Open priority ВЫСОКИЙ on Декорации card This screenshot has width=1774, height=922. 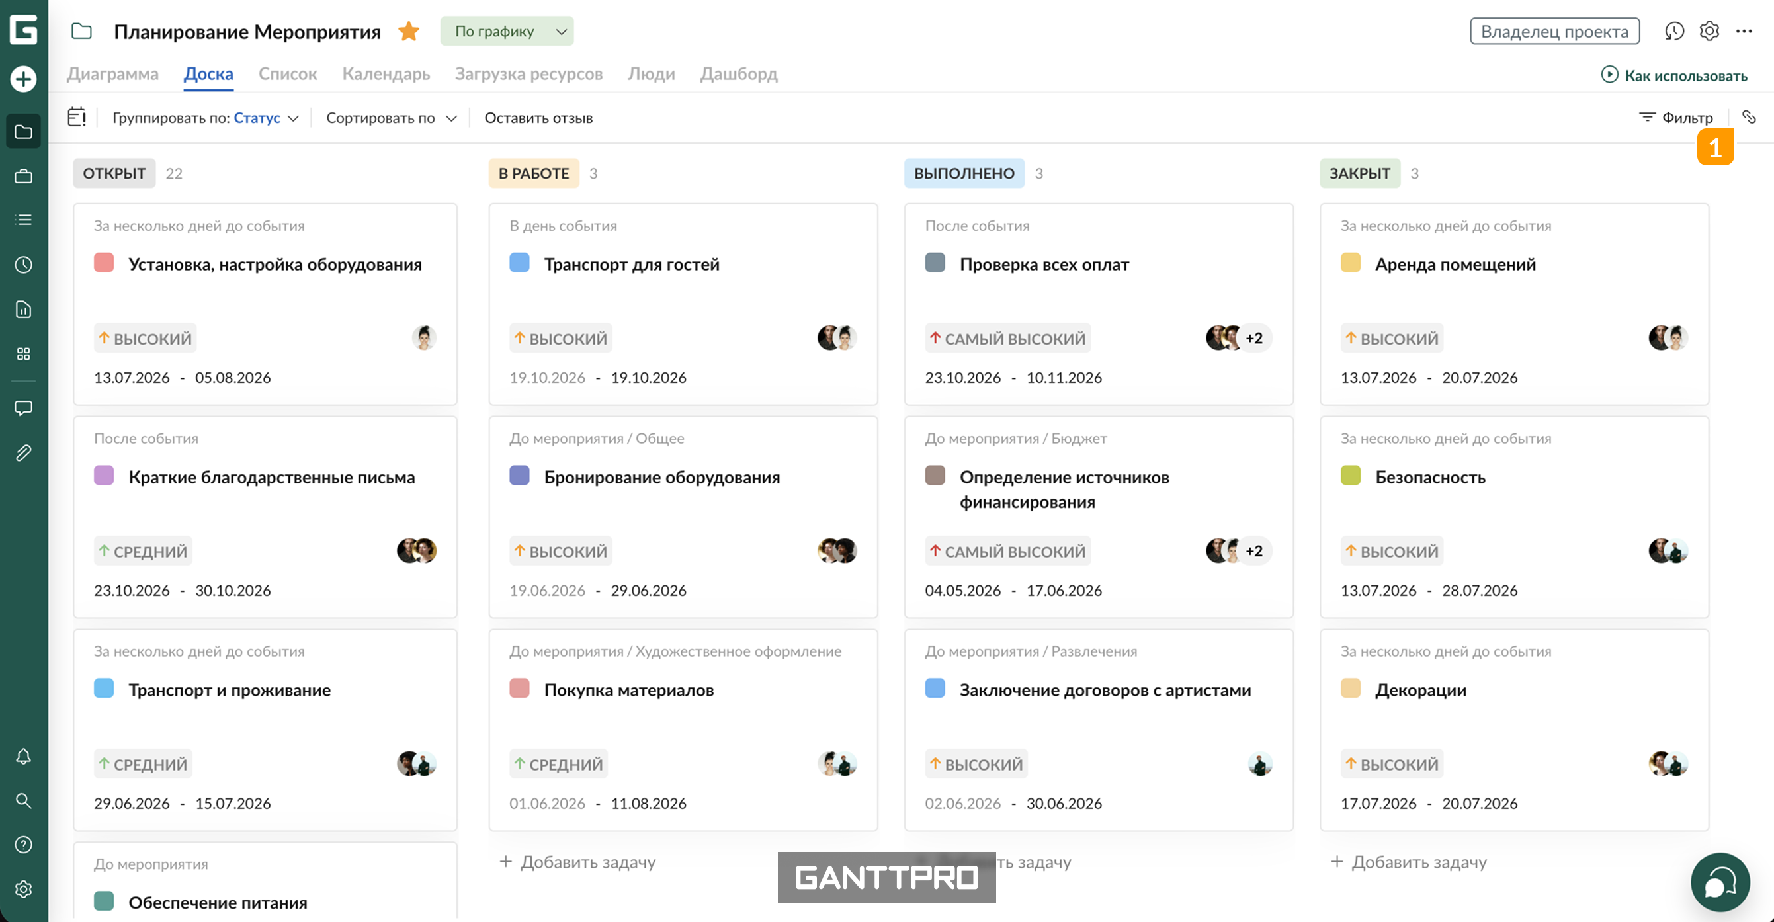(1392, 764)
